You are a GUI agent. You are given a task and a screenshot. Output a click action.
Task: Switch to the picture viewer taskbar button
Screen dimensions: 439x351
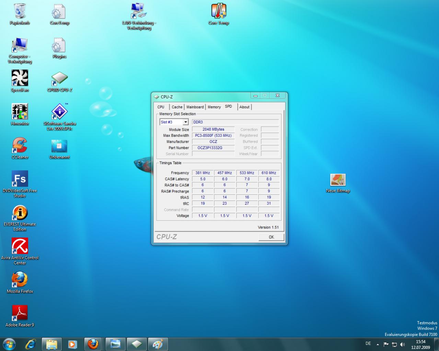(x=115, y=344)
